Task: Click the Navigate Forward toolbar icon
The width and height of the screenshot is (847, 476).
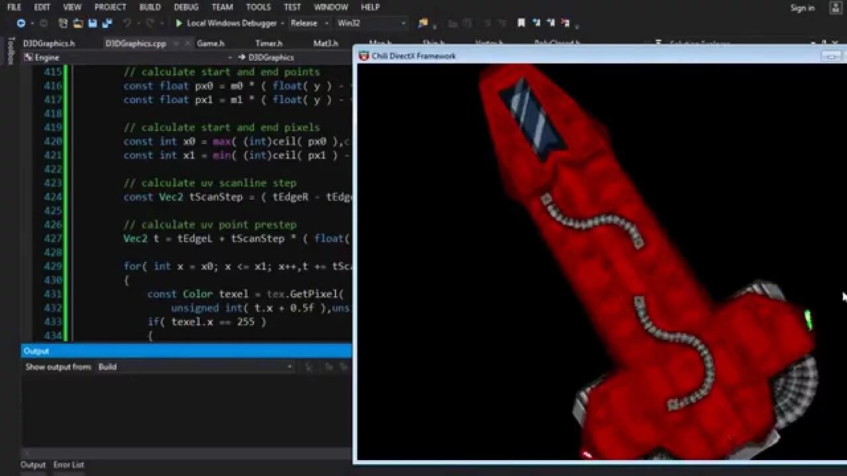Action: click(x=44, y=23)
